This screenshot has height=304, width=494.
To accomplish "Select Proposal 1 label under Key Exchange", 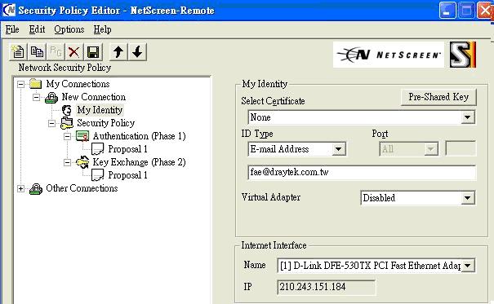I will pos(128,175).
